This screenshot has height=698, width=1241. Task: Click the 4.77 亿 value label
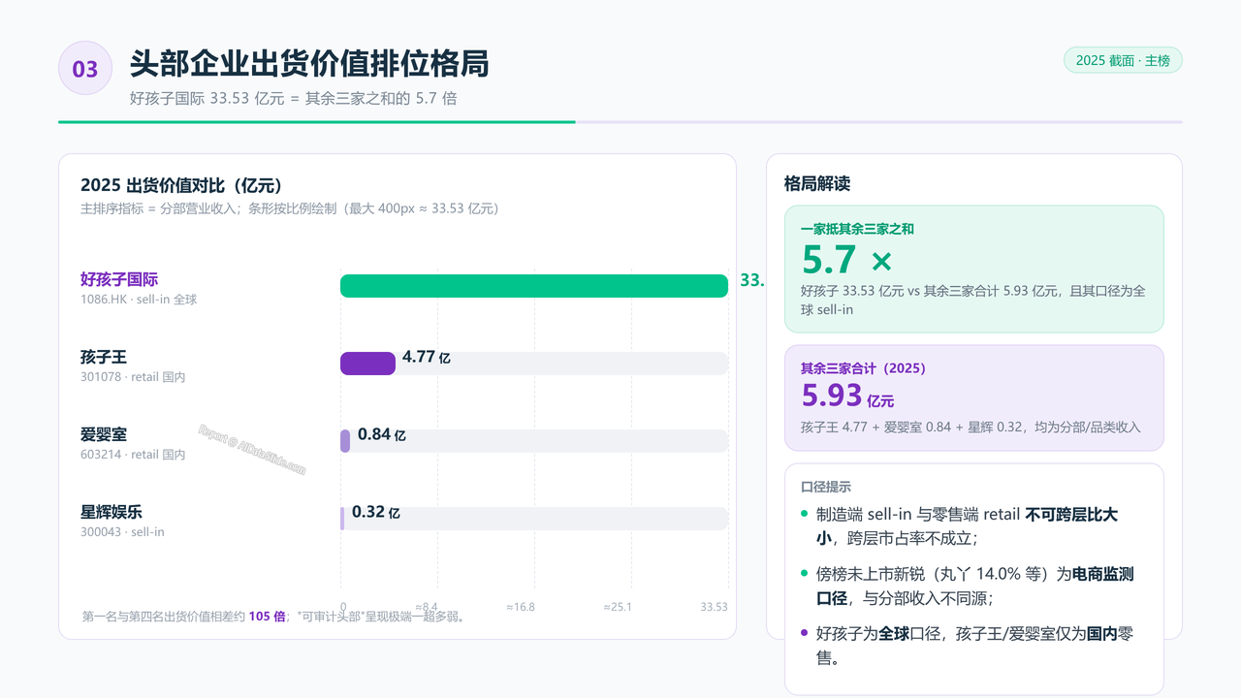click(x=427, y=357)
